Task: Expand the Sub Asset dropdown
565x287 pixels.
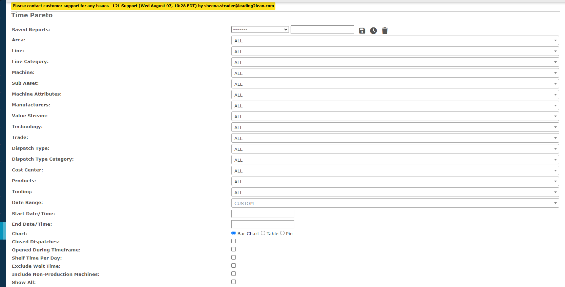Action: point(395,84)
